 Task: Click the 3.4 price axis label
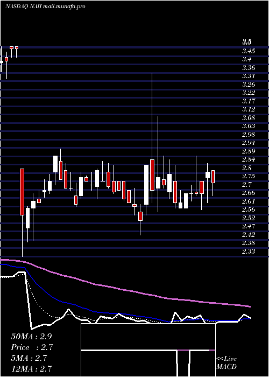[x=246, y=59]
